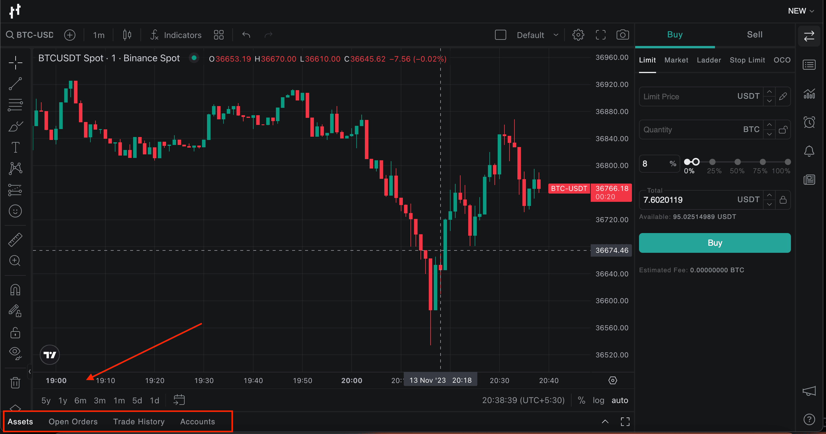Toggle hide all drawings eye icon
Screen dimensions: 826x434
[x=15, y=353]
